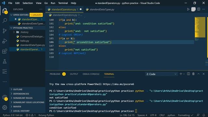Open notifications bell in status bar

pos(204,115)
